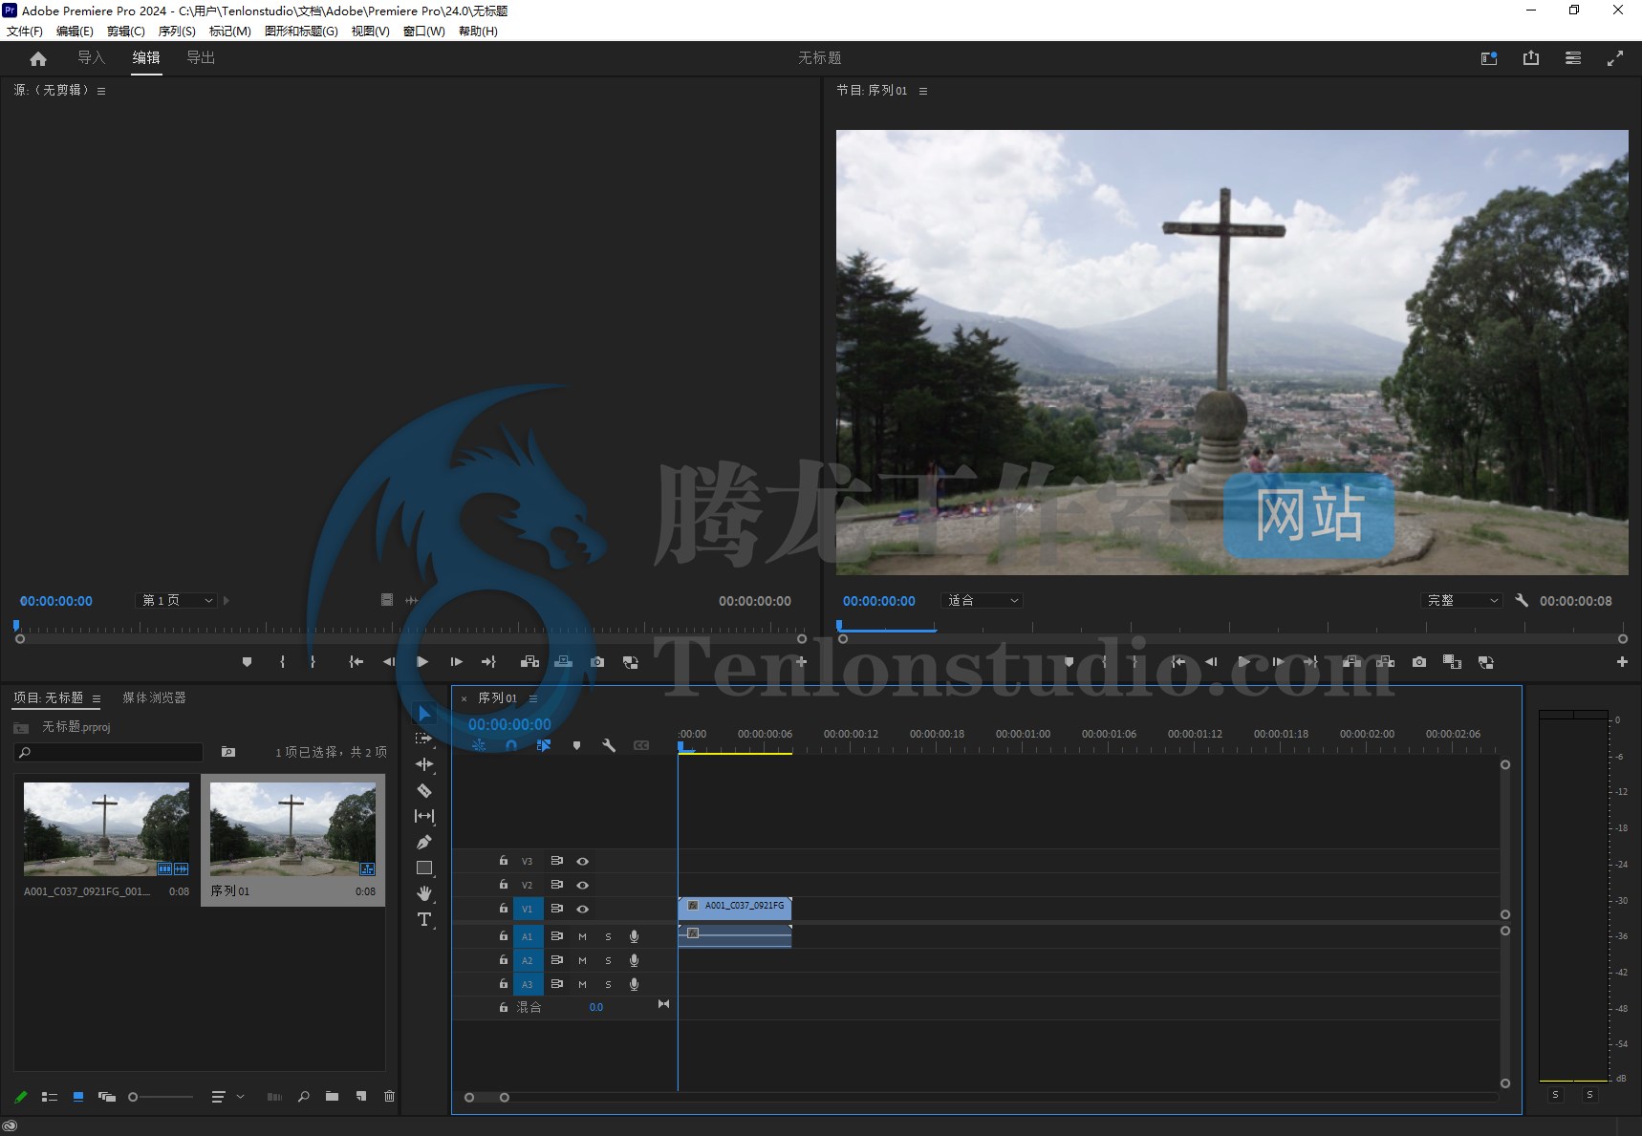Toggle V2 track output eye

tap(582, 886)
